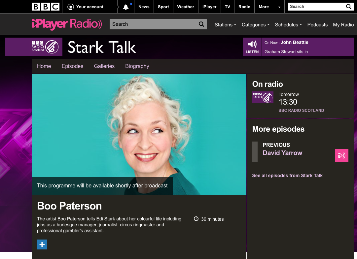The image size is (357, 259).
Task: Open the David Yarrow previous episode
Action: 282,153
